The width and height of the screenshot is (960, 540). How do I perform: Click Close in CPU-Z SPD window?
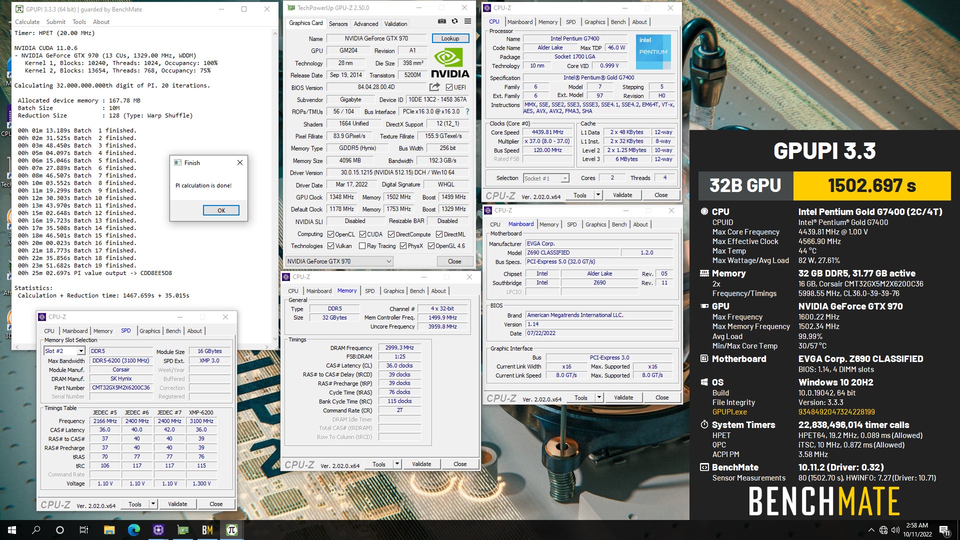216,504
